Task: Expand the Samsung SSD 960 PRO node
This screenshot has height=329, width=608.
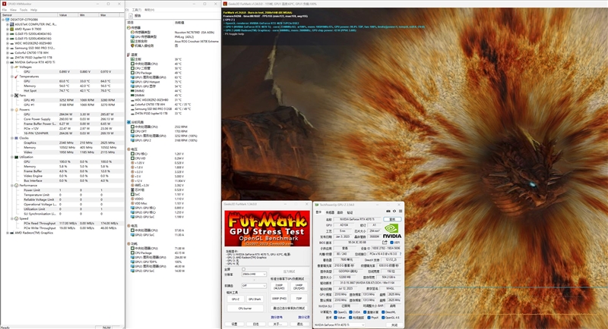Action: [8, 48]
